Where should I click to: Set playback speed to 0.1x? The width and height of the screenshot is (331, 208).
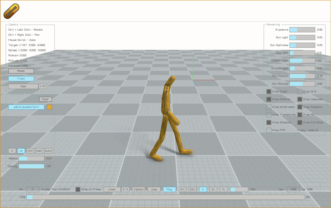pos(182,189)
